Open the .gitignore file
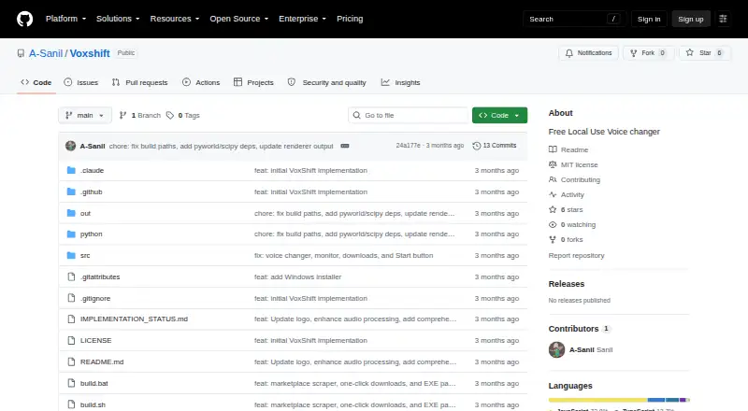Viewport: 748px width, 411px height. [95, 299]
